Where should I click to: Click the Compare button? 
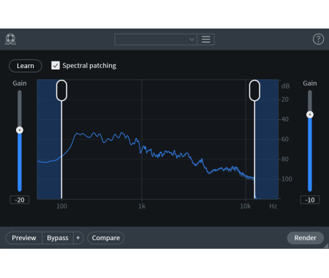[106, 238]
